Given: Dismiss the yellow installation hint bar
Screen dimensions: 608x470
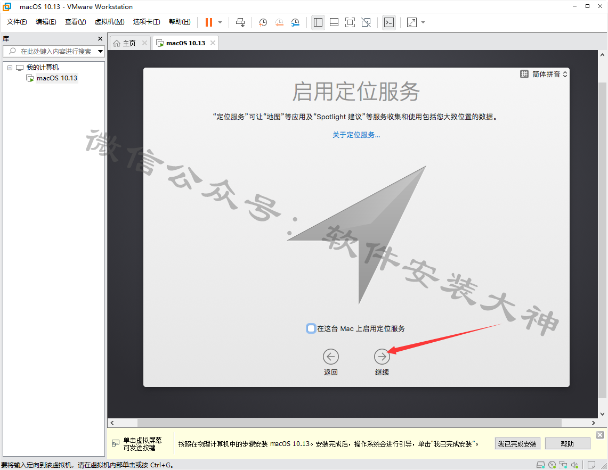Looking at the screenshot, I should pos(600,435).
